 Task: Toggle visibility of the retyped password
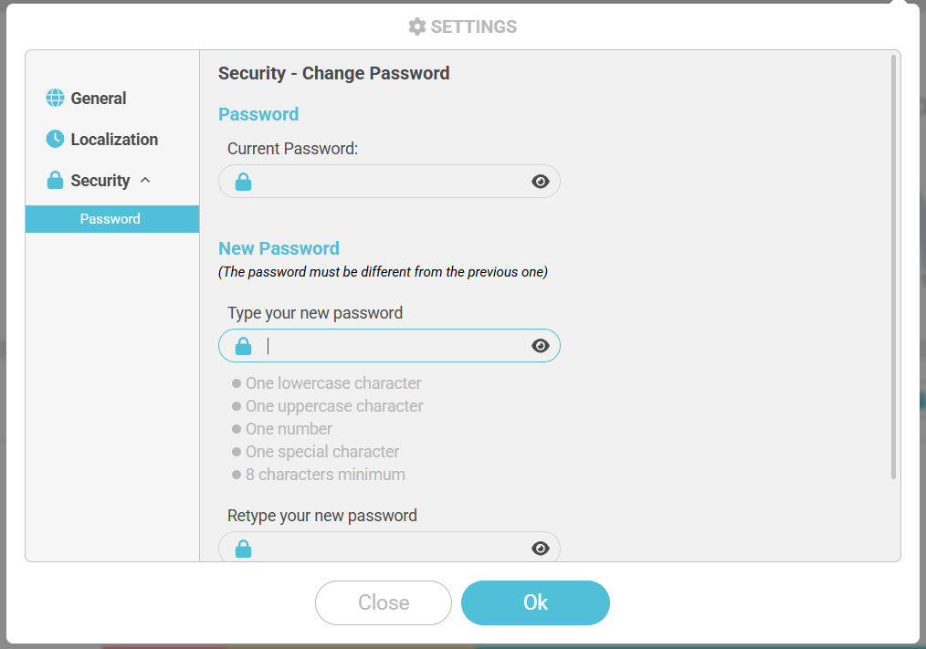click(541, 549)
